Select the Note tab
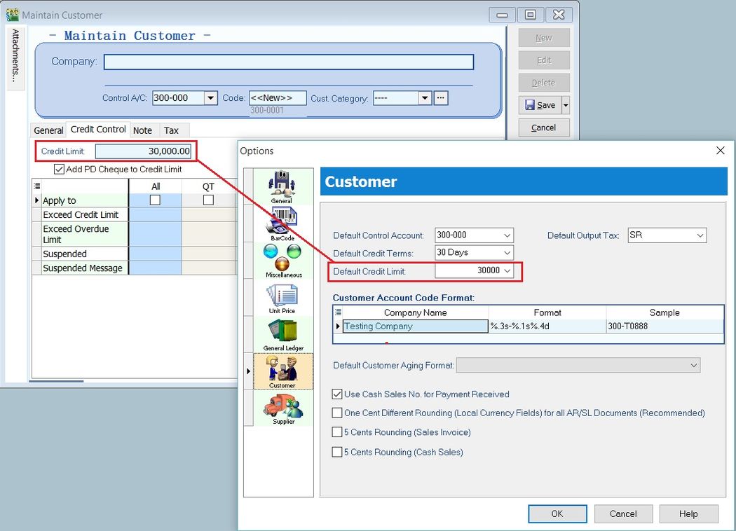This screenshot has width=736, height=531. tap(143, 130)
